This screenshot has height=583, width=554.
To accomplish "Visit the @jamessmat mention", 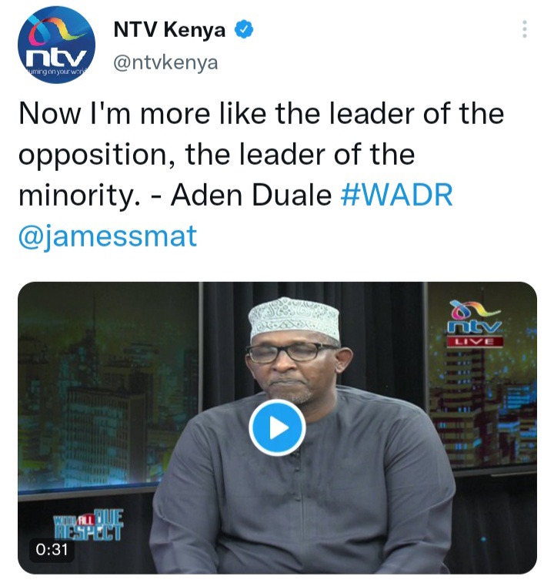I will pos(108,236).
